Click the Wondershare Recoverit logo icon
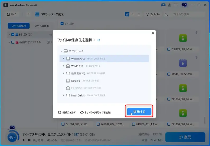210x146 pixels. [6, 5]
